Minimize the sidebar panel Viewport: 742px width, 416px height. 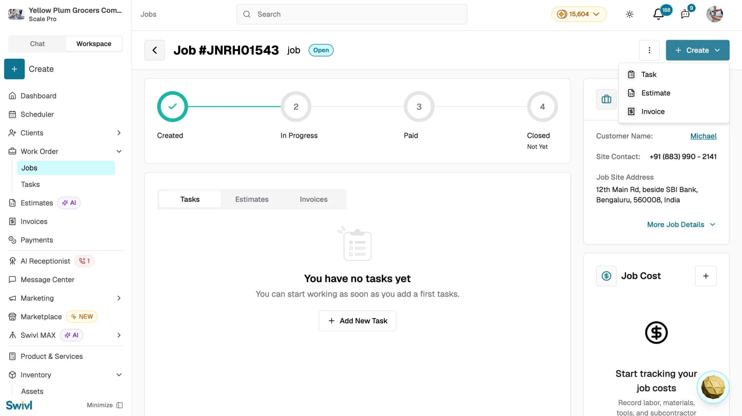click(x=105, y=405)
